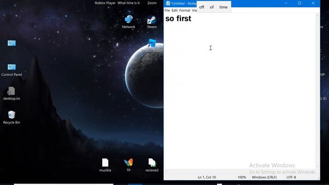The height and width of the screenshot is (185, 329).
Task: Click the Notepad title bar icon
Action: tap(168, 3)
